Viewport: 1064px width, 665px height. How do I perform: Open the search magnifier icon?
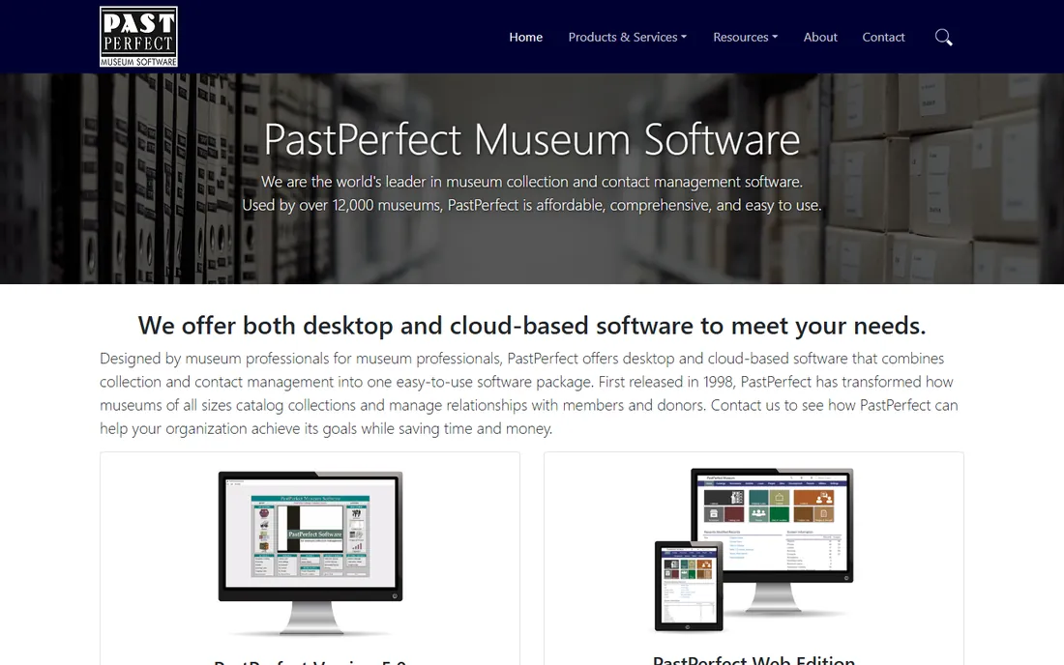[x=943, y=38]
